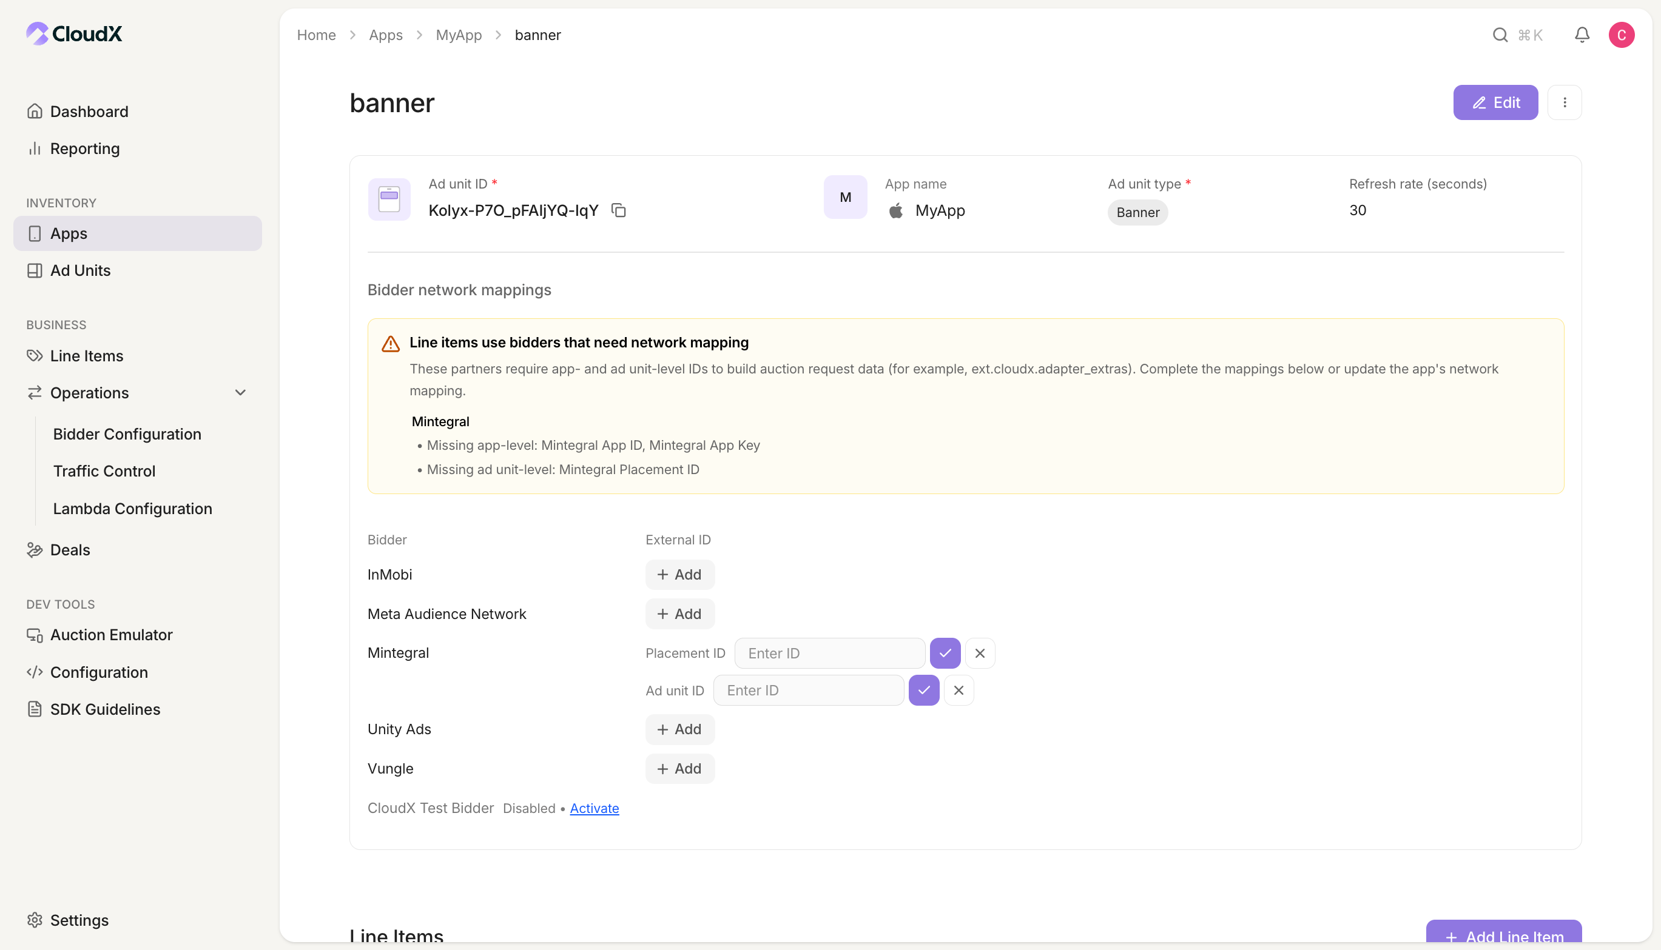Click the MyApp app name
The image size is (1661, 950).
tap(940, 211)
